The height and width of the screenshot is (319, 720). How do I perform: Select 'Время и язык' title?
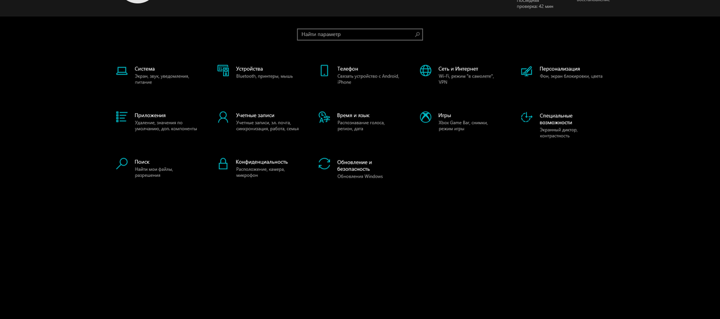(353, 115)
